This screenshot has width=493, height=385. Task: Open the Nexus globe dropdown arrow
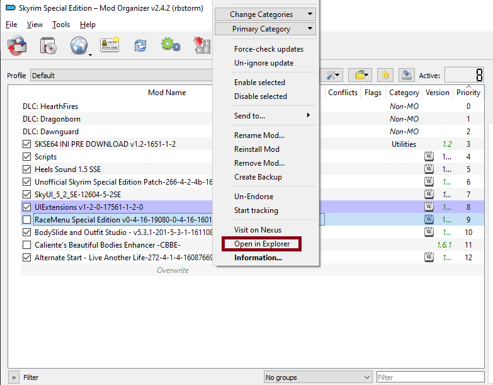[x=90, y=55]
